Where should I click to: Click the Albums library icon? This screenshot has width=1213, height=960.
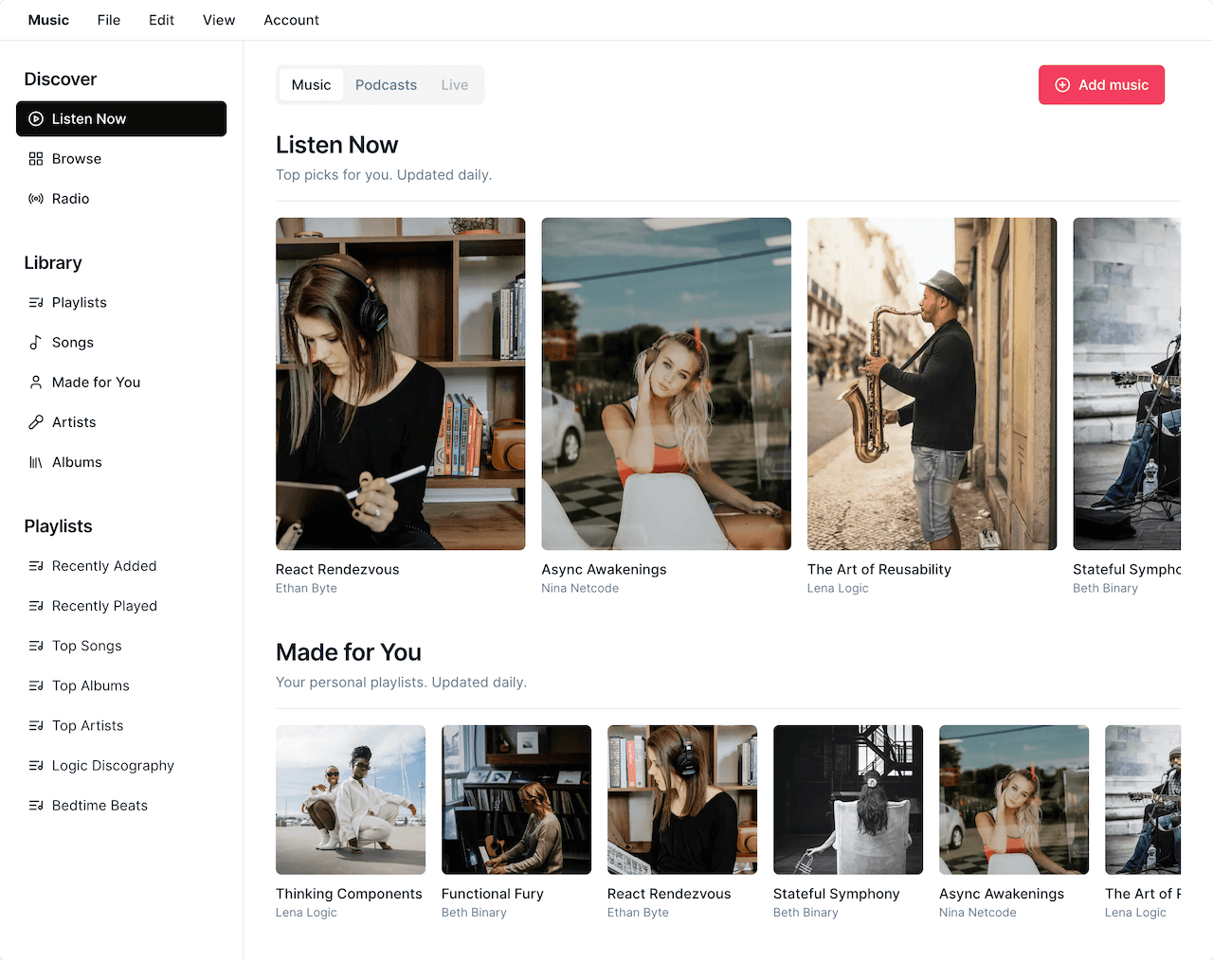coord(36,462)
